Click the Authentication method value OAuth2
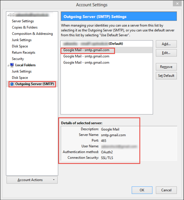Image resolution: width=184 pixels, height=200 pixels. (x=107, y=152)
